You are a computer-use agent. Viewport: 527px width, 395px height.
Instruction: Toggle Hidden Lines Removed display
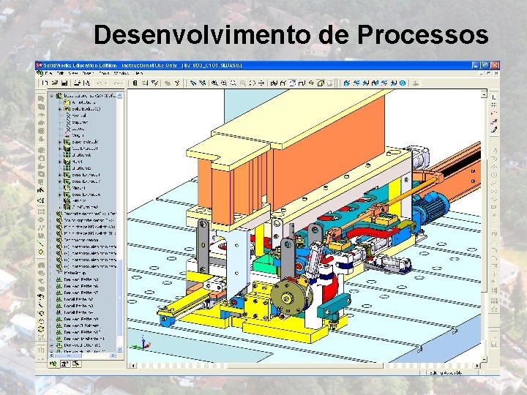point(292,83)
